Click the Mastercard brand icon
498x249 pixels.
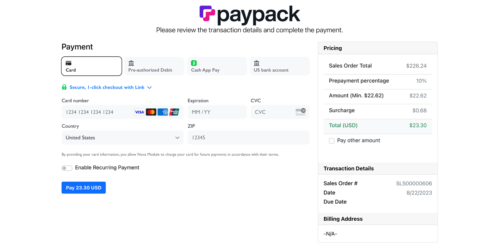pos(151,112)
